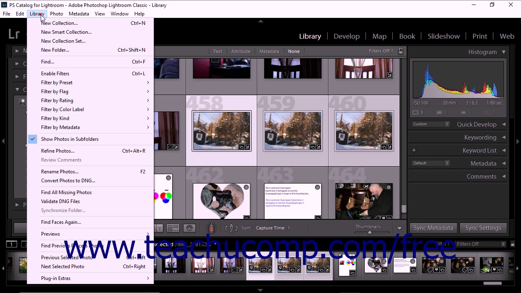
Task: Expand the Comments panel
Action: tap(503, 177)
